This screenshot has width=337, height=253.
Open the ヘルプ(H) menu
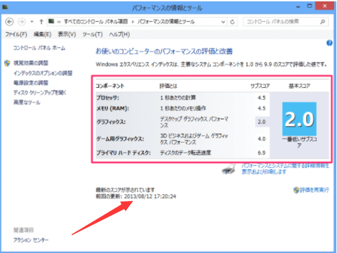(119, 34)
